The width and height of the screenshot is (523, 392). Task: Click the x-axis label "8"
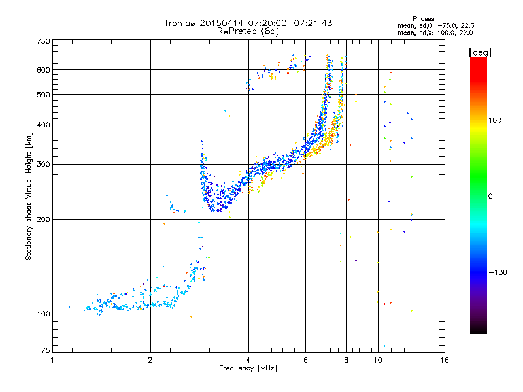click(x=346, y=360)
